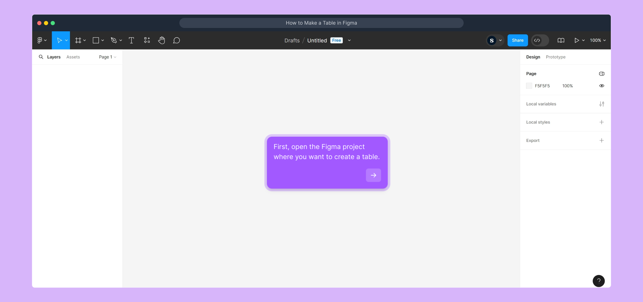Select the Frame tool

[78, 40]
